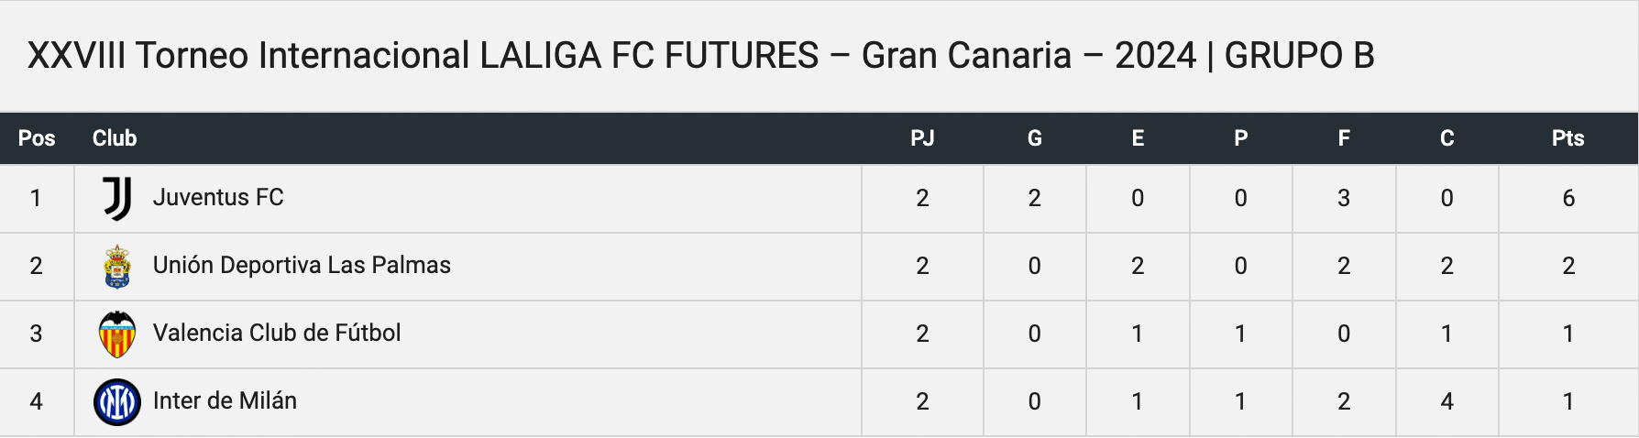Click the E draws column header

1138,138
